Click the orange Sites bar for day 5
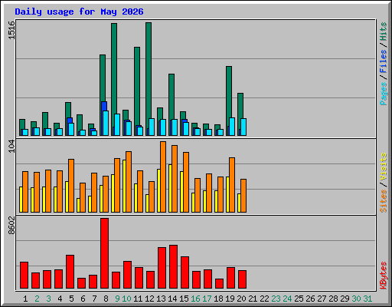The image size is (392, 307). click(x=71, y=186)
